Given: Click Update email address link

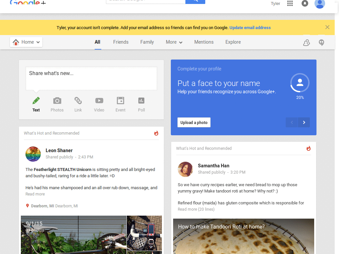Looking at the screenshot, I should [x=250, y=28].
